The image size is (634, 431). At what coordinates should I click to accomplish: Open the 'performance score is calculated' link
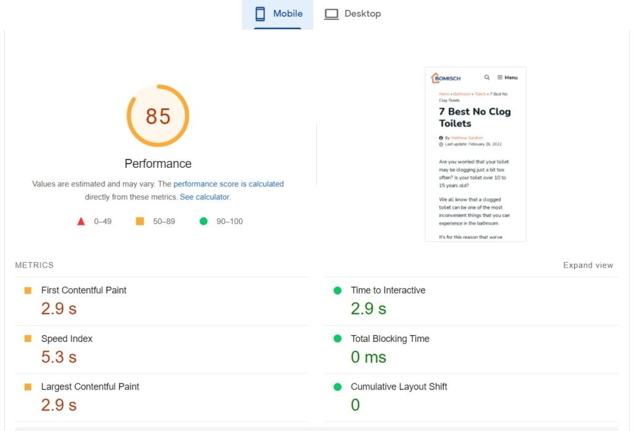click(x=228, y=184)
